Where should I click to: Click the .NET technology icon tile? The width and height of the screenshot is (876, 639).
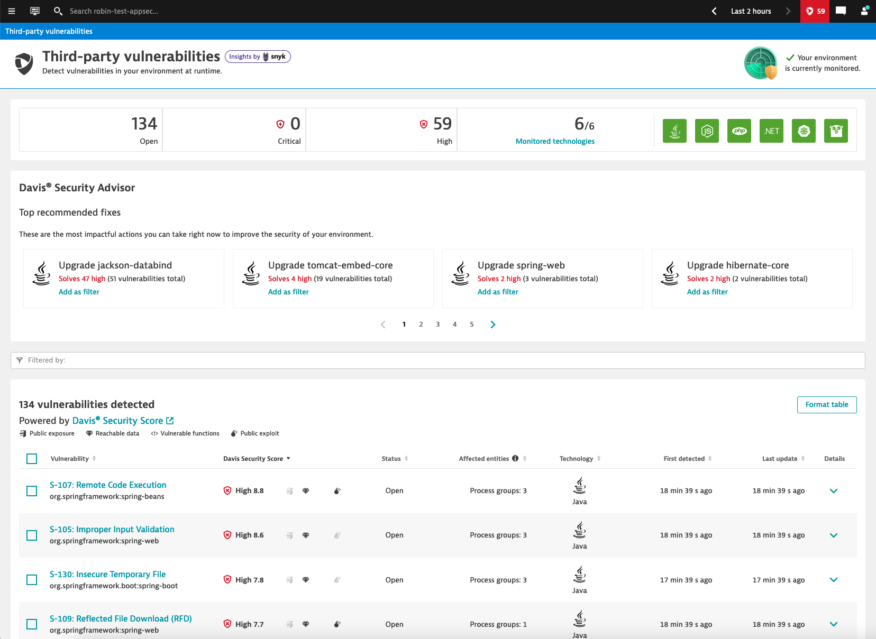click(x=771, y=131)
